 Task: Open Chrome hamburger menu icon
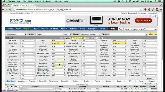161,10
